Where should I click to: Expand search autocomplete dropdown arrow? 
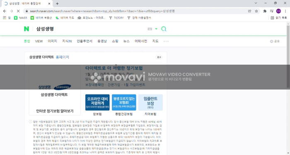point(156,29)
